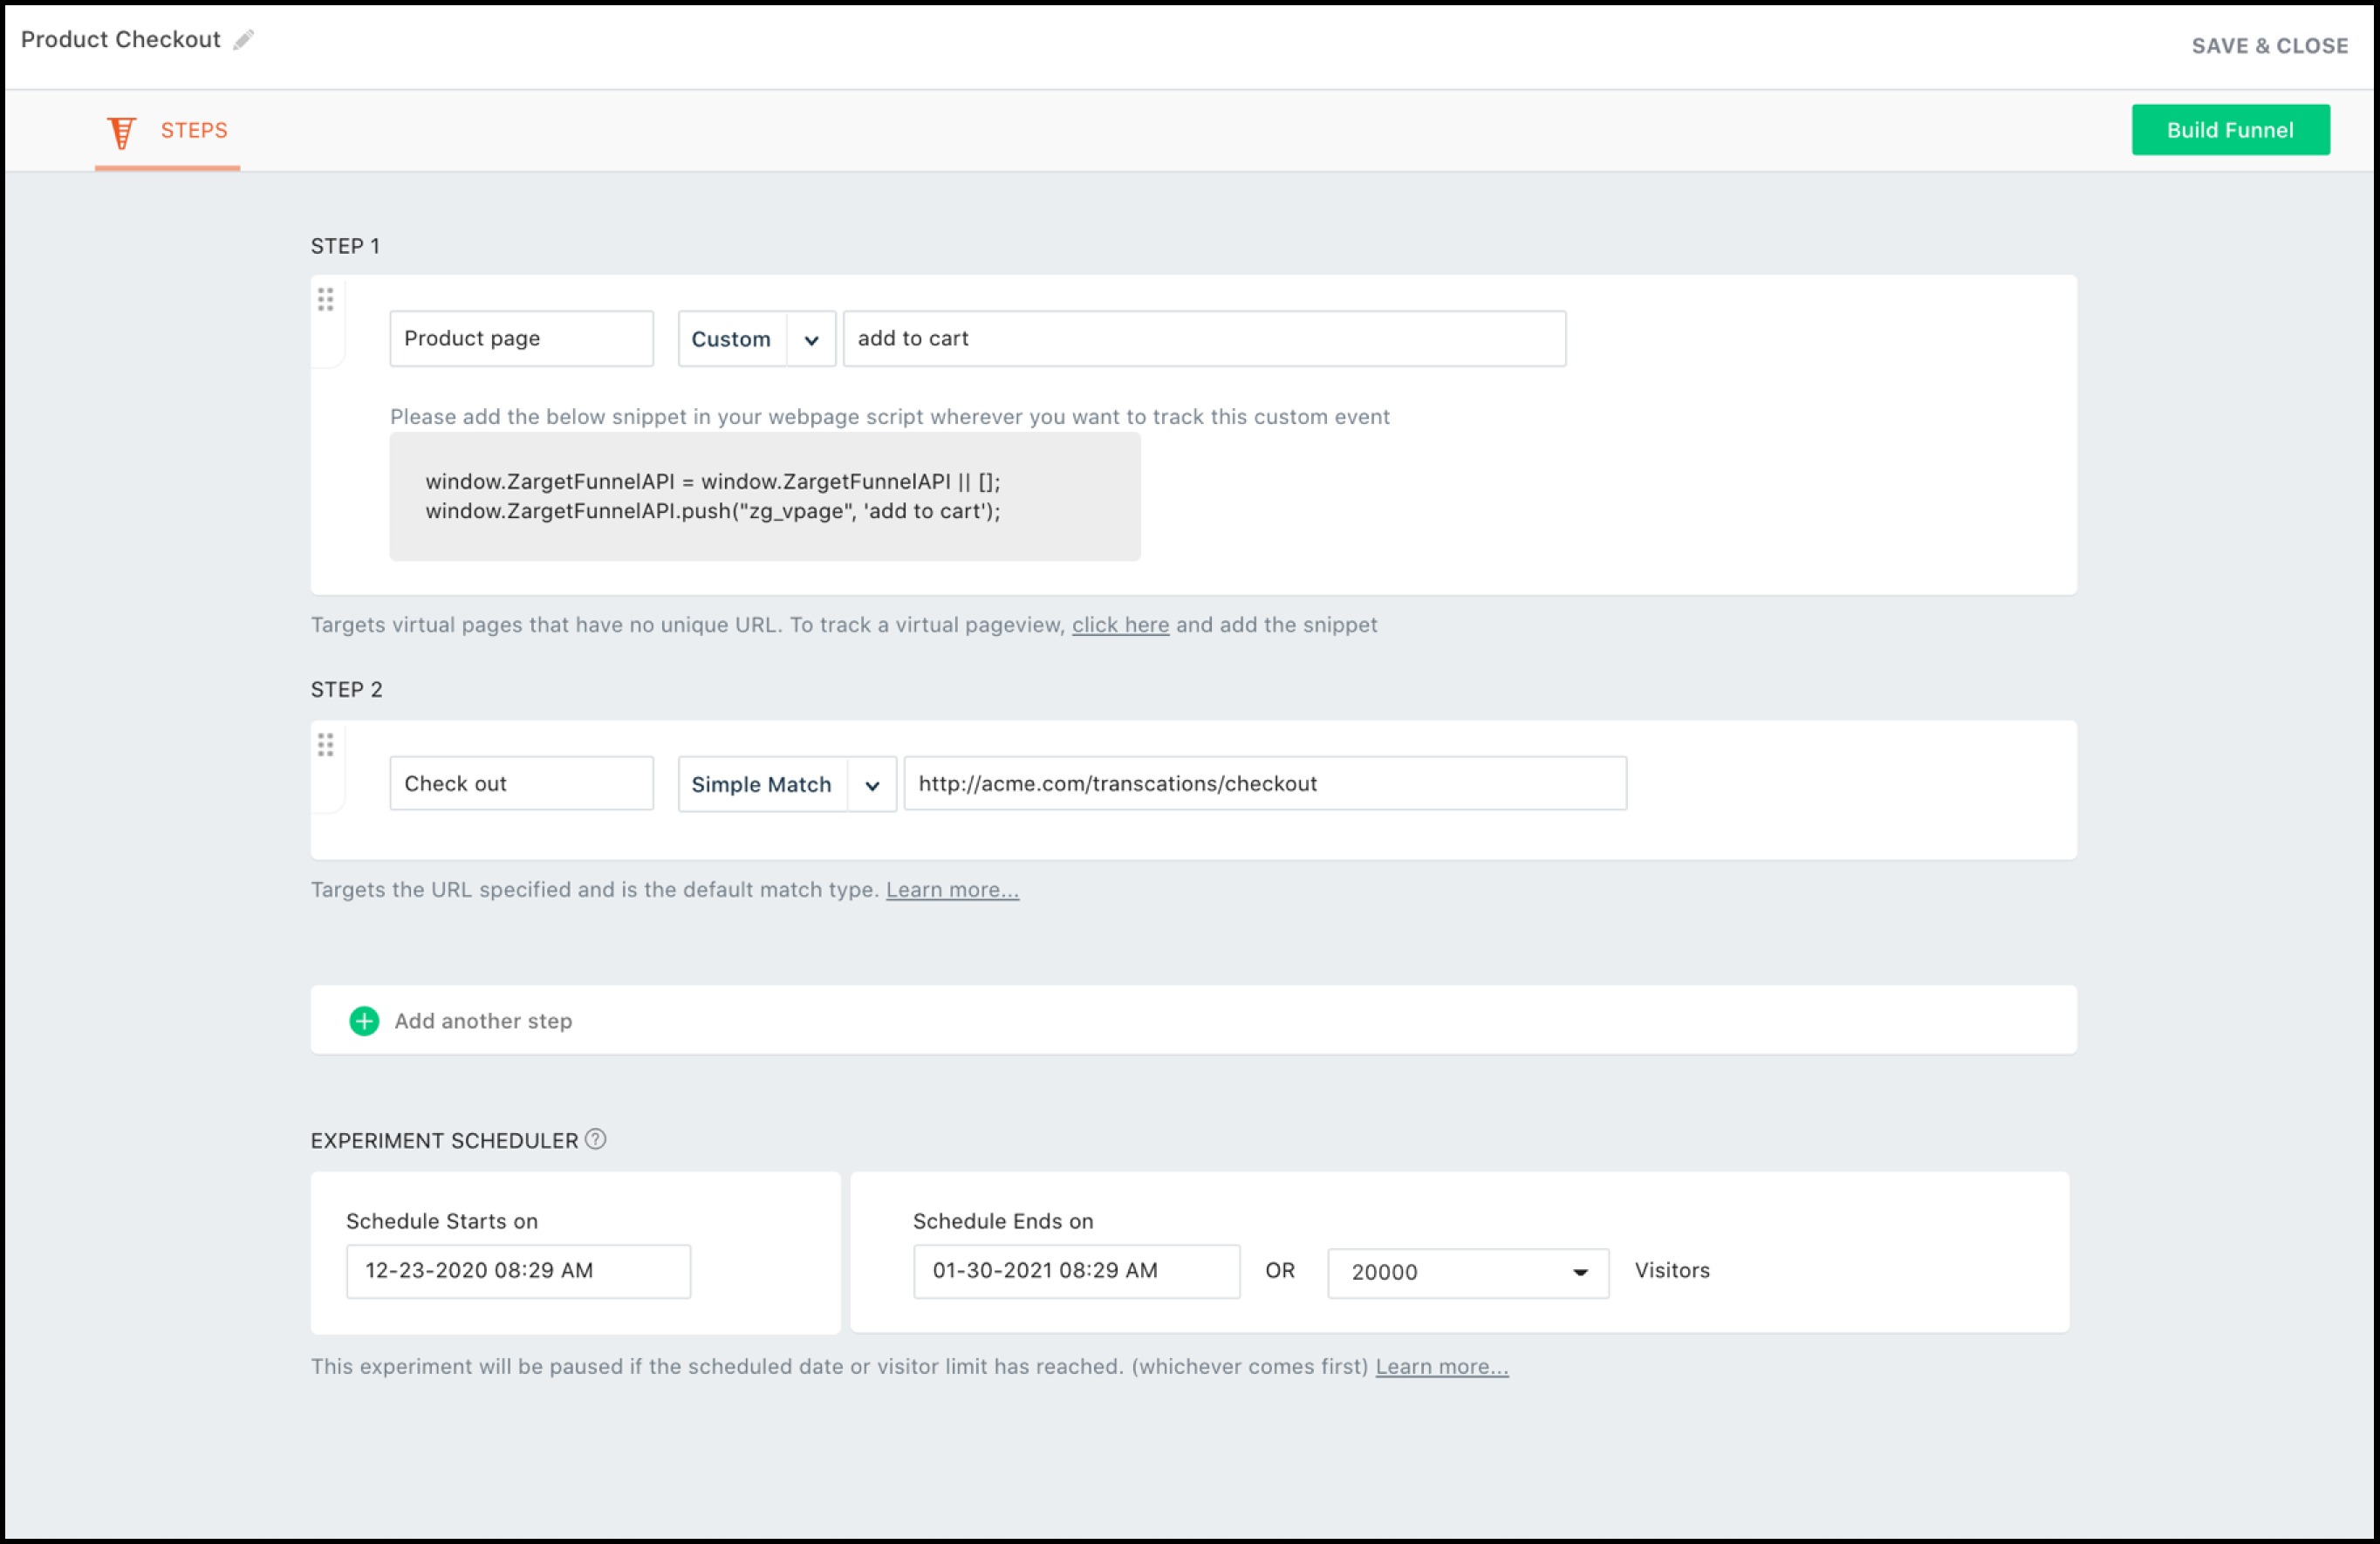Focus the Product page step name field
Screen dimensions: 2380x1544
[x=522, y=339]
